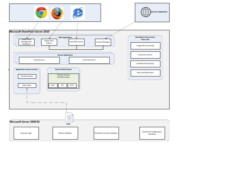This screenshot has width=246, height=188.
Task: Select the Business Logic box
Action: 26,133
